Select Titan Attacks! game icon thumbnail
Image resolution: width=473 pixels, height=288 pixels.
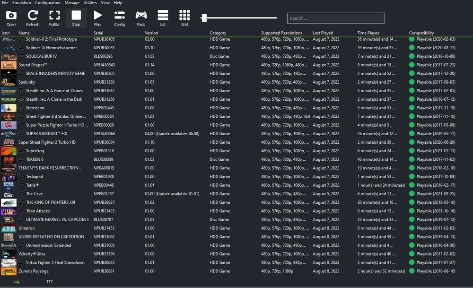(x=9, y=211)
